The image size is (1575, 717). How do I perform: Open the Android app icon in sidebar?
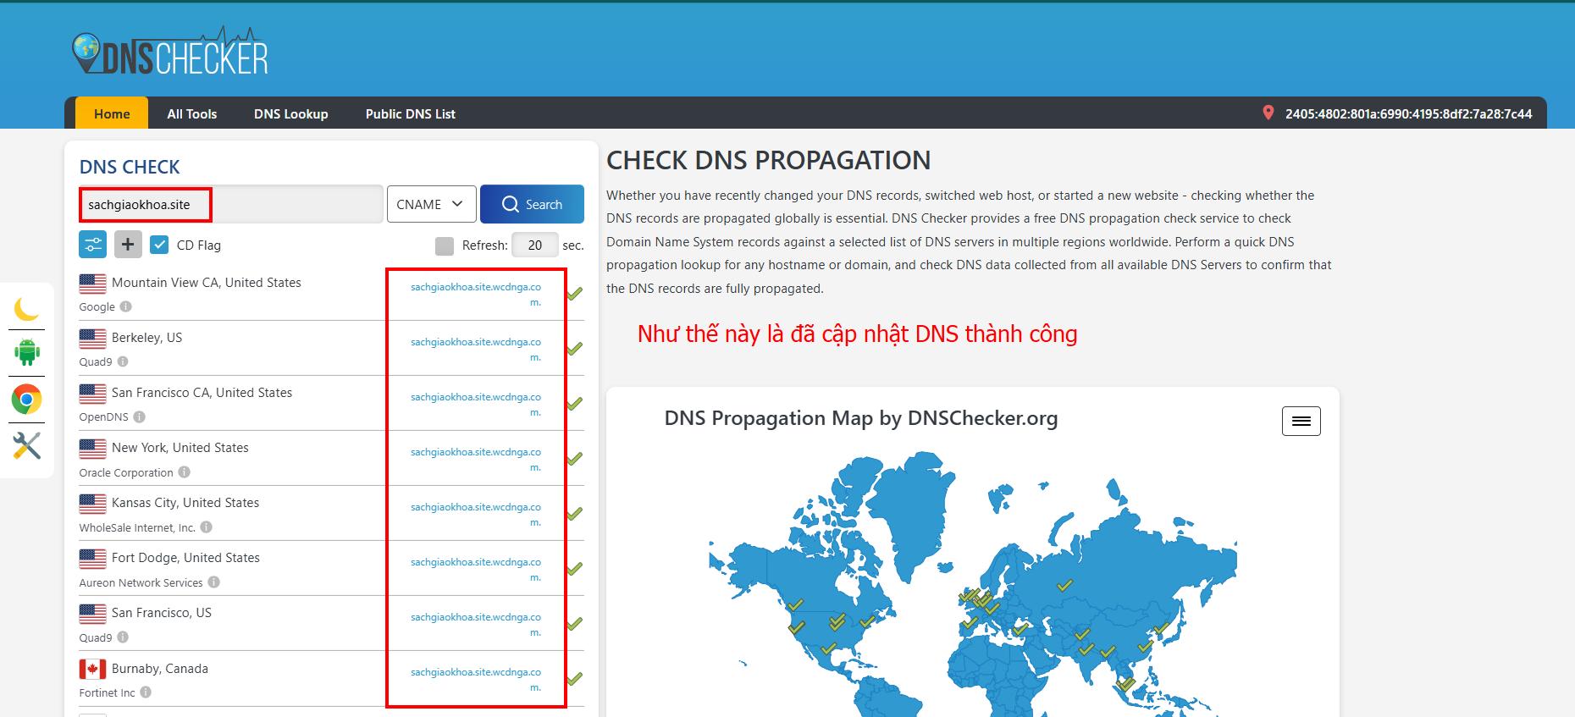point(27,351)
